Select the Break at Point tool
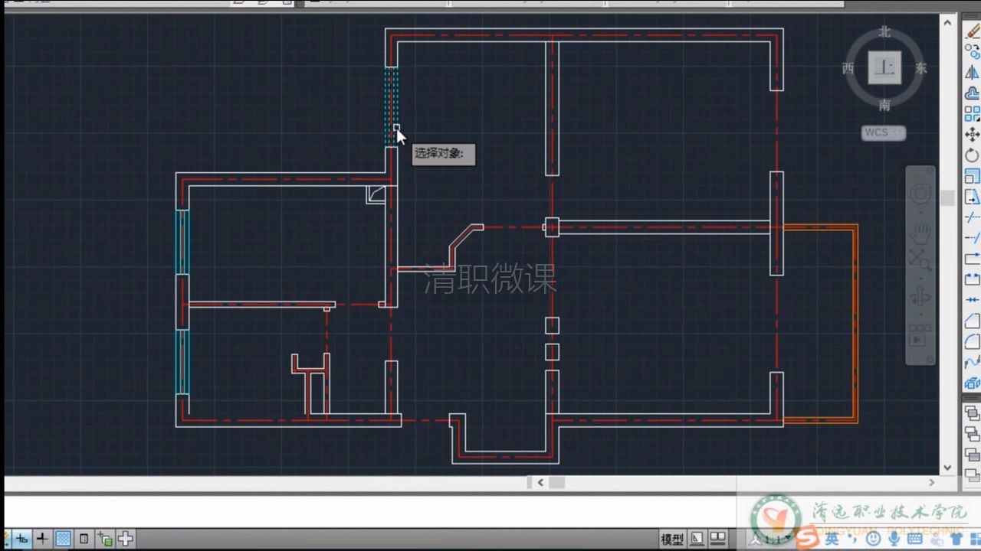 coord(973,259)
